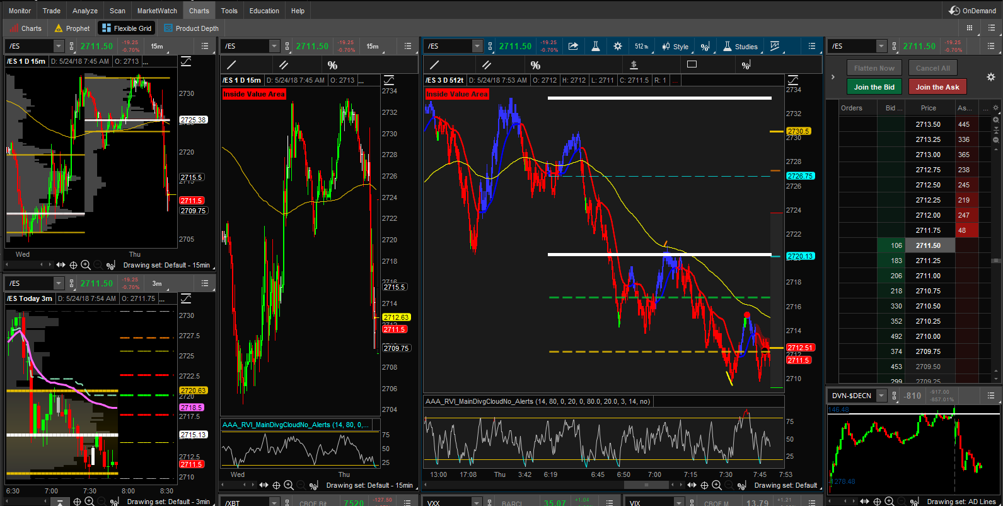Select percent tool on middle 15m chart
Screen dimensions: 1003x506
[x=332, y=65]
